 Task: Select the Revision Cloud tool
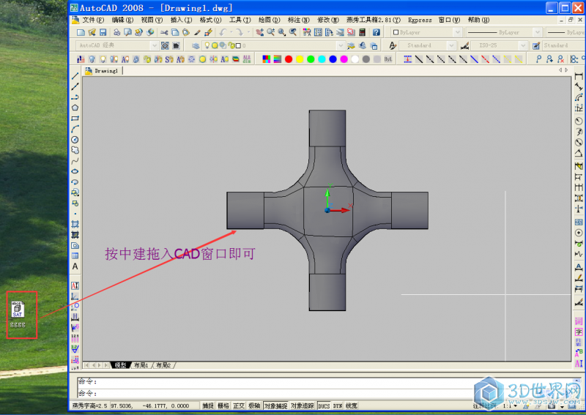pyautogui.click(x=75, y=150)
